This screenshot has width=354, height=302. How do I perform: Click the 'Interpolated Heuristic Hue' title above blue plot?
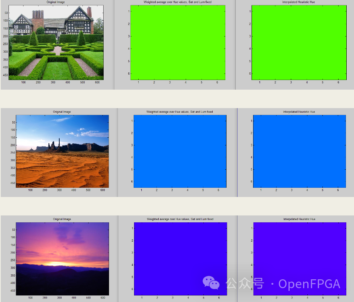299,112
